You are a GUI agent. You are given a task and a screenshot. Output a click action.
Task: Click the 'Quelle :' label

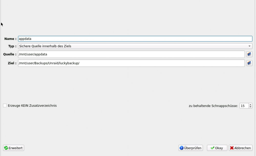click(10, 54)
